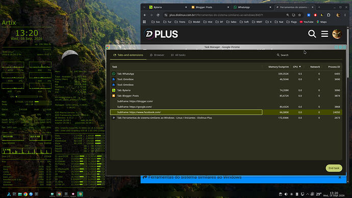Open Chrome three-dot menu
Viewport: 352px width, 198px height.
[345, 15]
